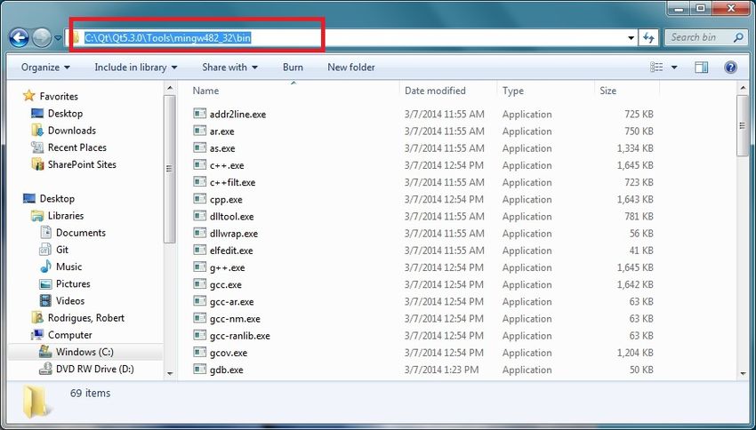Select the dlltool.exe file icon

point(199,216)
